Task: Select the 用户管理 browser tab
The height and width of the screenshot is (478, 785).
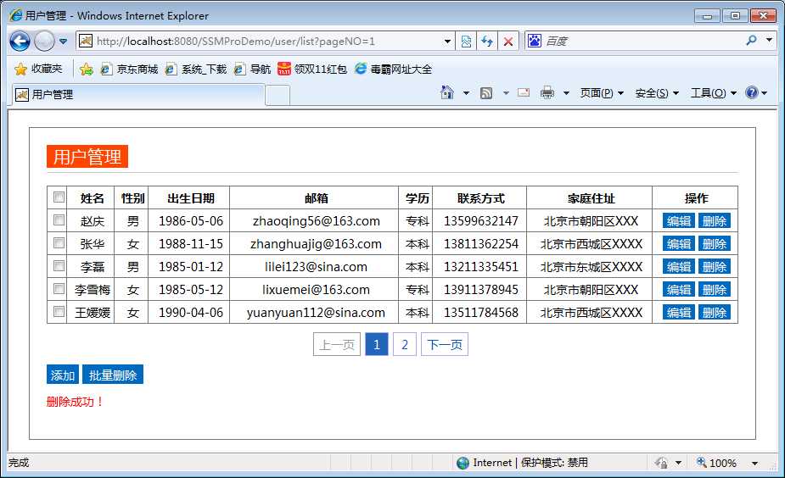Action: (x=138, y=95)
